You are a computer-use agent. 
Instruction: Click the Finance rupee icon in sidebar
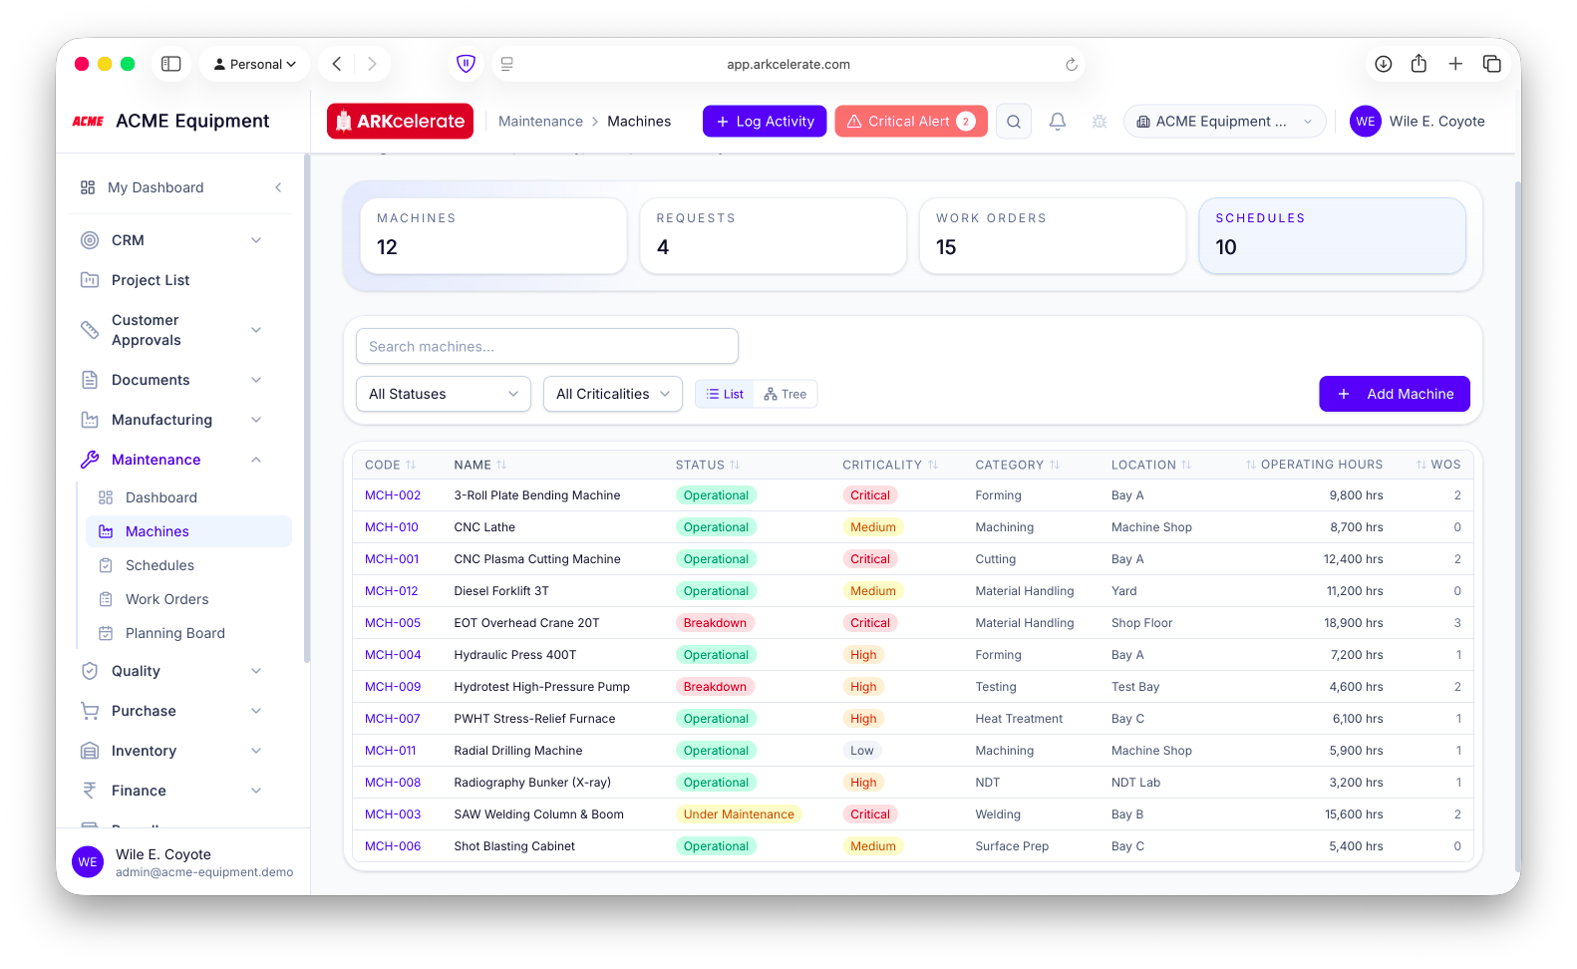click(x=90, y=791)
